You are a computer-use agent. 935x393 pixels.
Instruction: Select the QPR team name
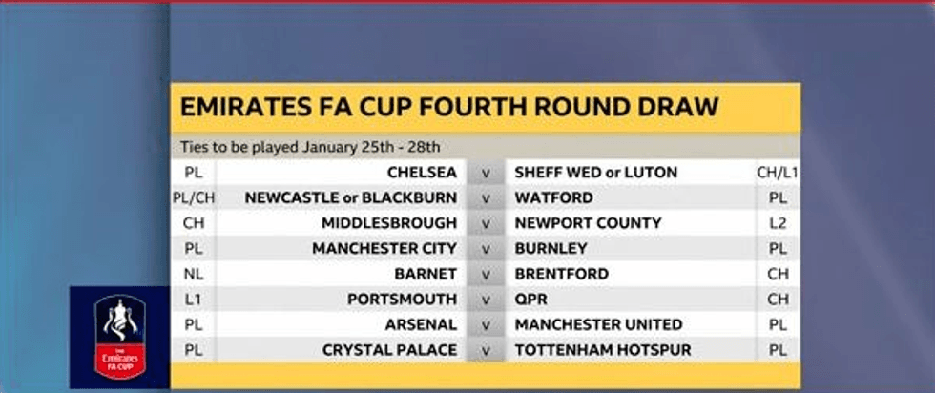[x=531, y=300]
